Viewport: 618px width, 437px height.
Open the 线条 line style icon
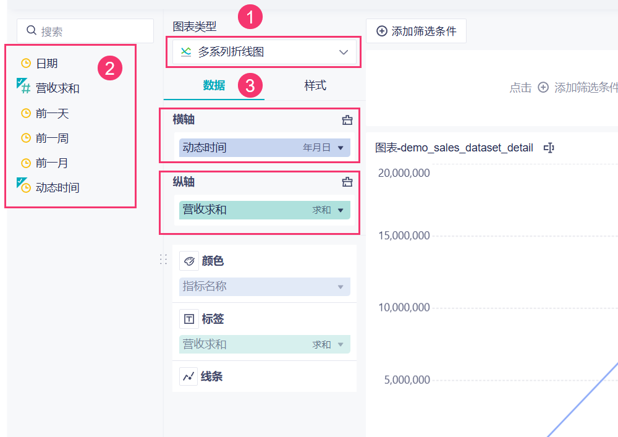click(189, 376)
